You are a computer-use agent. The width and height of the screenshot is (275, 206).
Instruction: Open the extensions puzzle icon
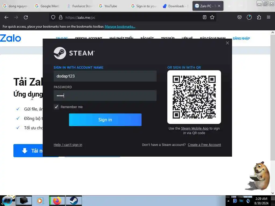pyautogui.click(x=259, y=17)
